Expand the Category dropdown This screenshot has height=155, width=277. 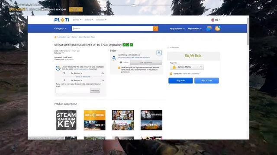tap(60, 28)
